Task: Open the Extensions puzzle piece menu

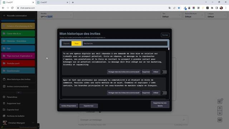Action: click(212, 8)
